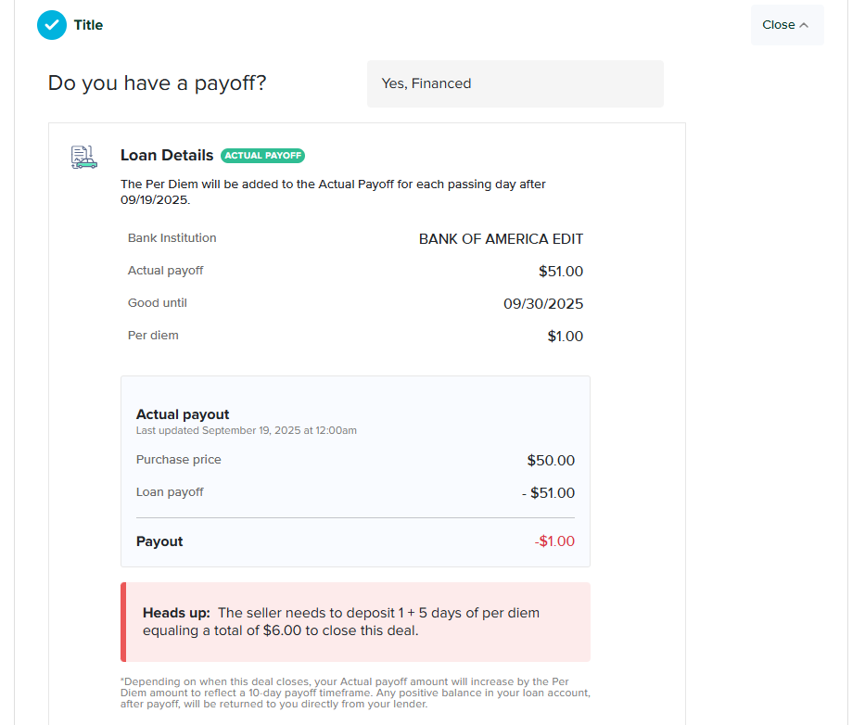The image size is (865, 725).
Task: Open the Yes, Financed payoff dropdown
Action: (515, 83)
